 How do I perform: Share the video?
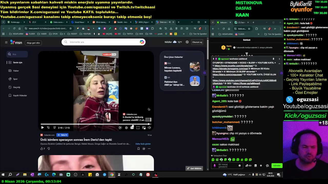144,149
